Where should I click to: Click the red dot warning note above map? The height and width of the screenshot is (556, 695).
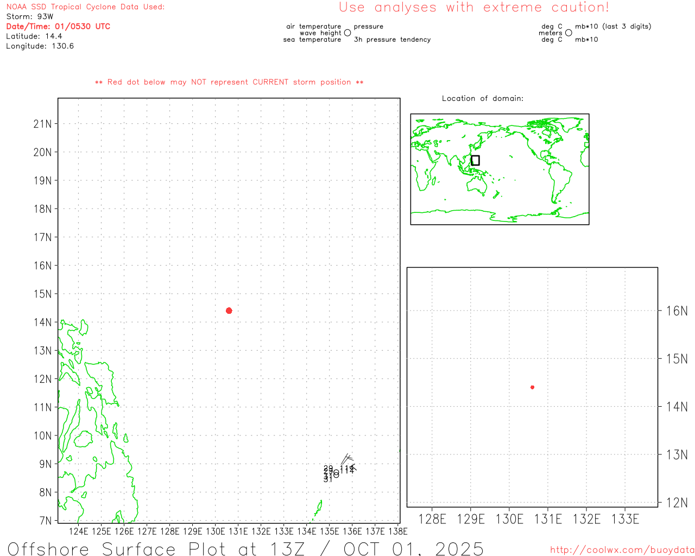click(x=229, y=83)
